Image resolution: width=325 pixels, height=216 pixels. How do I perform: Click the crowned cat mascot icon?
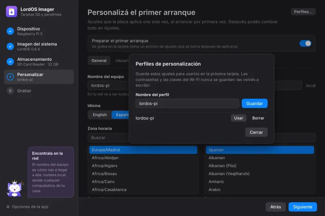(x=15, y=188)
